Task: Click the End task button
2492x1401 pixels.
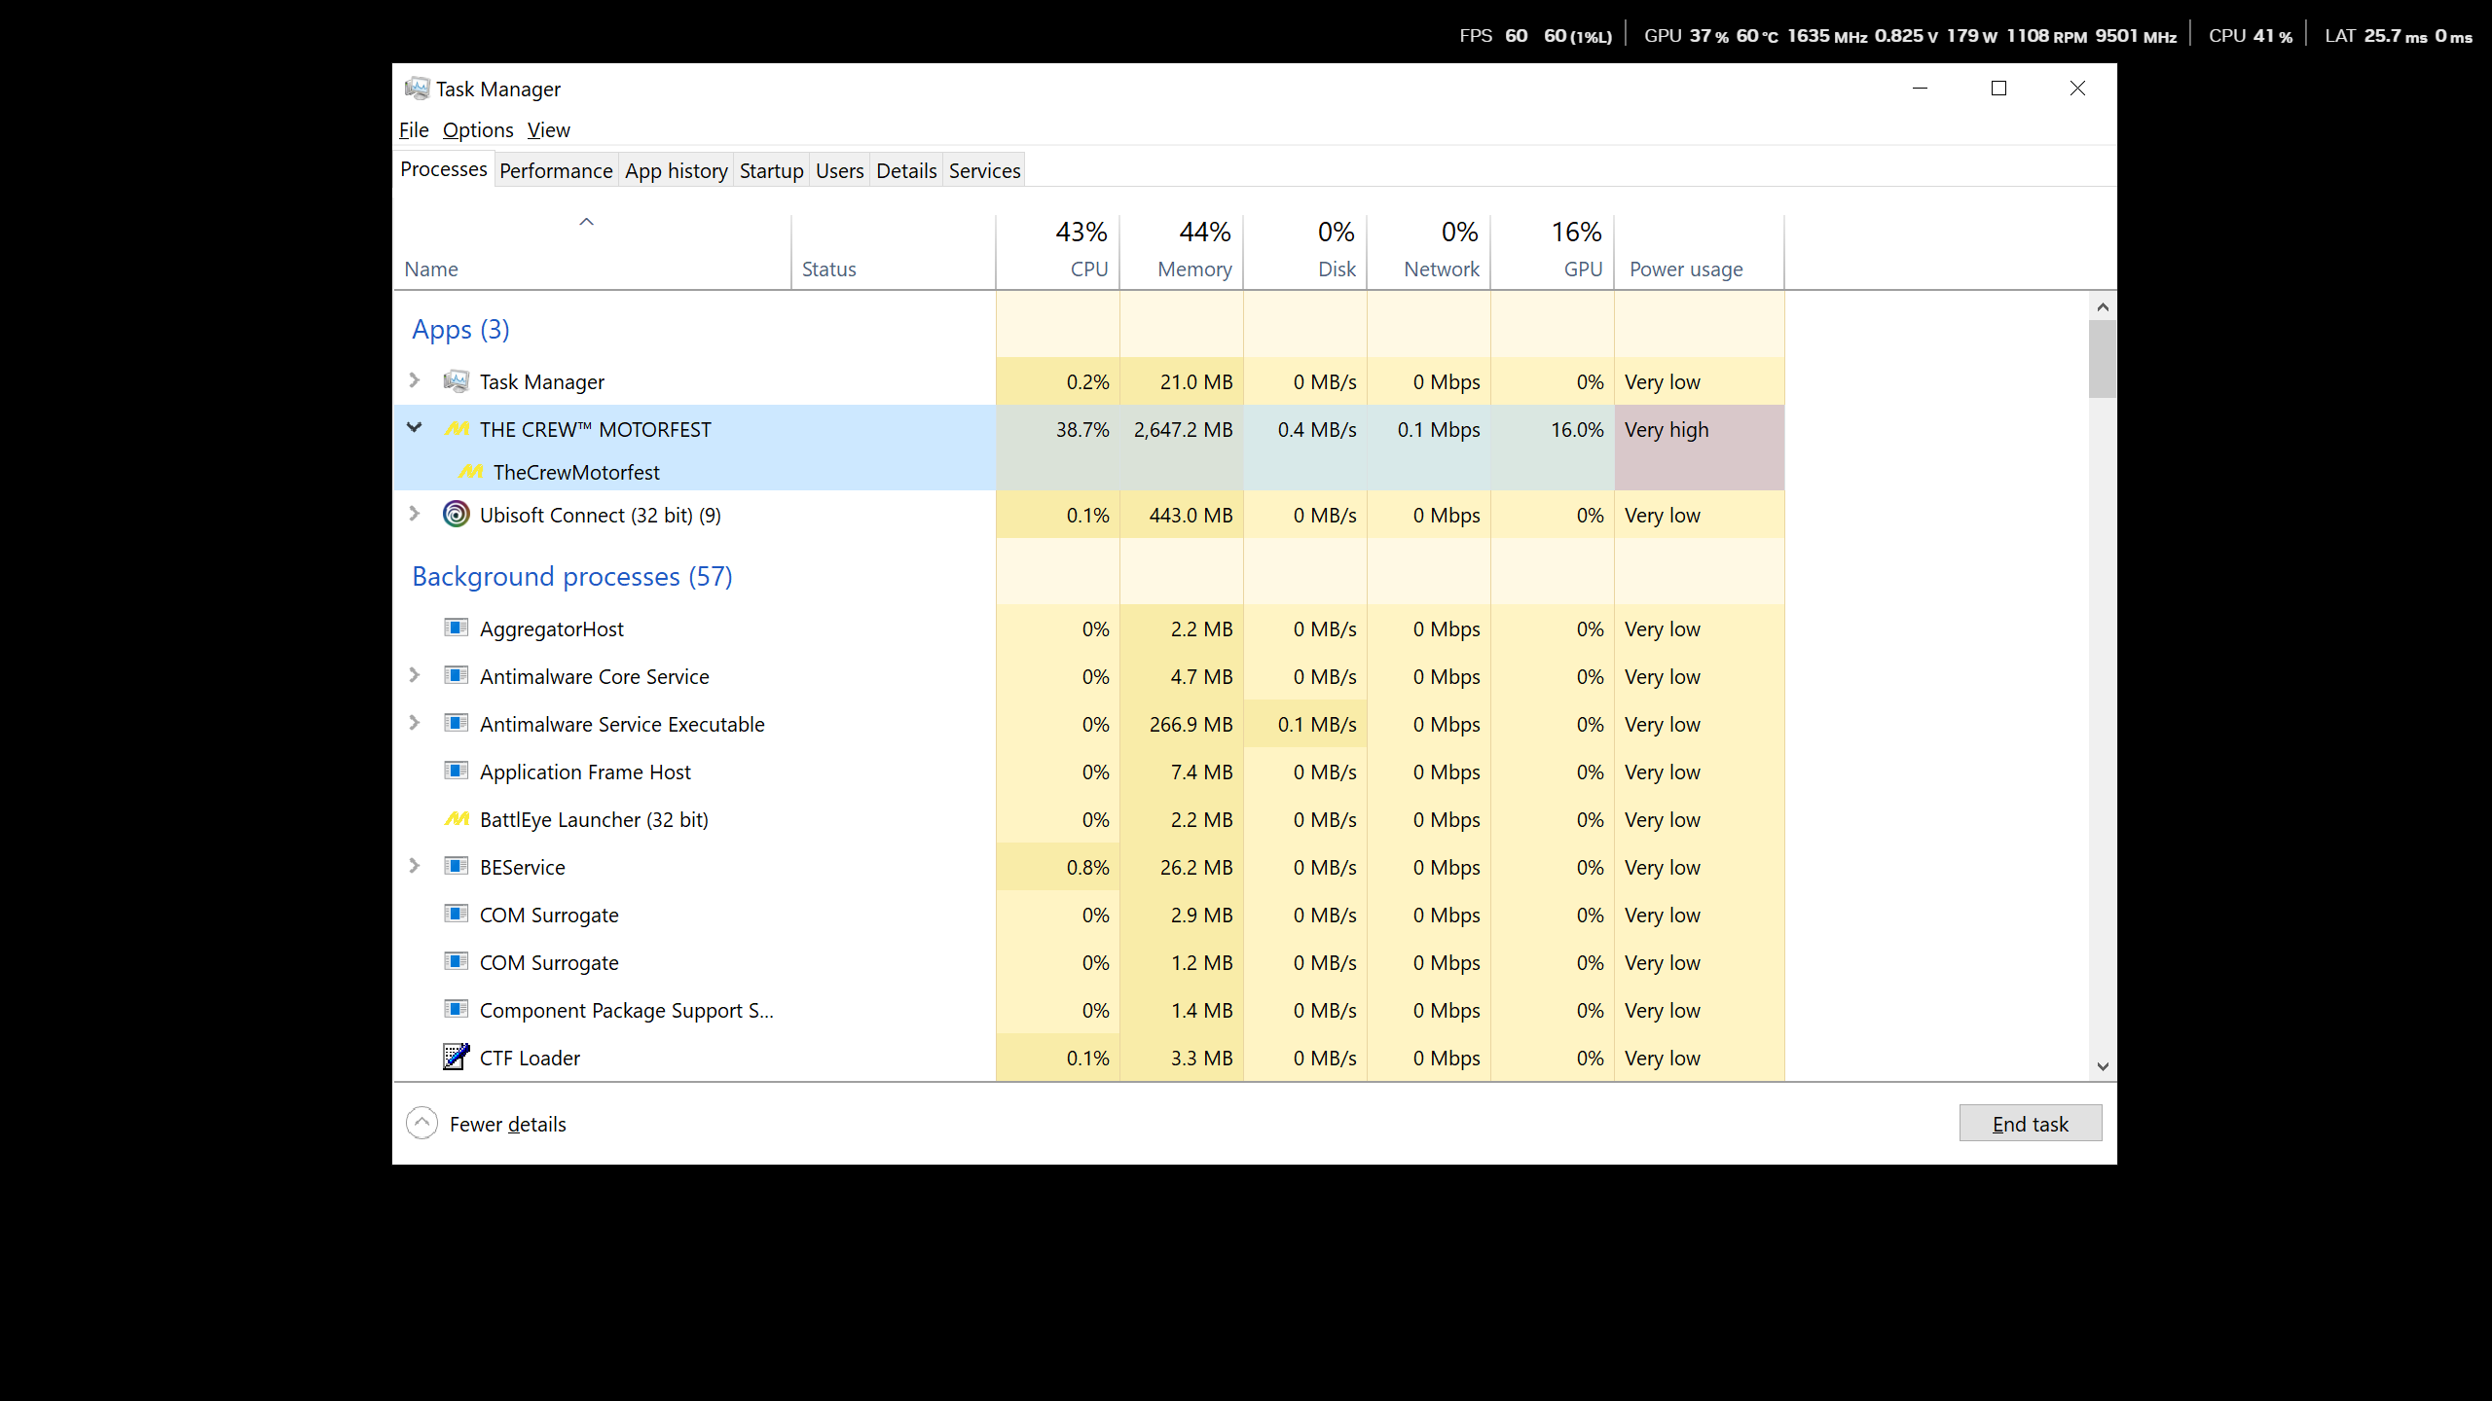Action: coord(2031,1123)
